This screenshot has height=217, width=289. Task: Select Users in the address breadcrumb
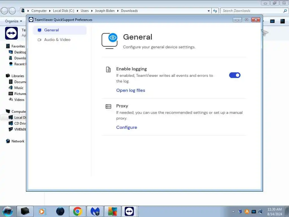(85, 11)
